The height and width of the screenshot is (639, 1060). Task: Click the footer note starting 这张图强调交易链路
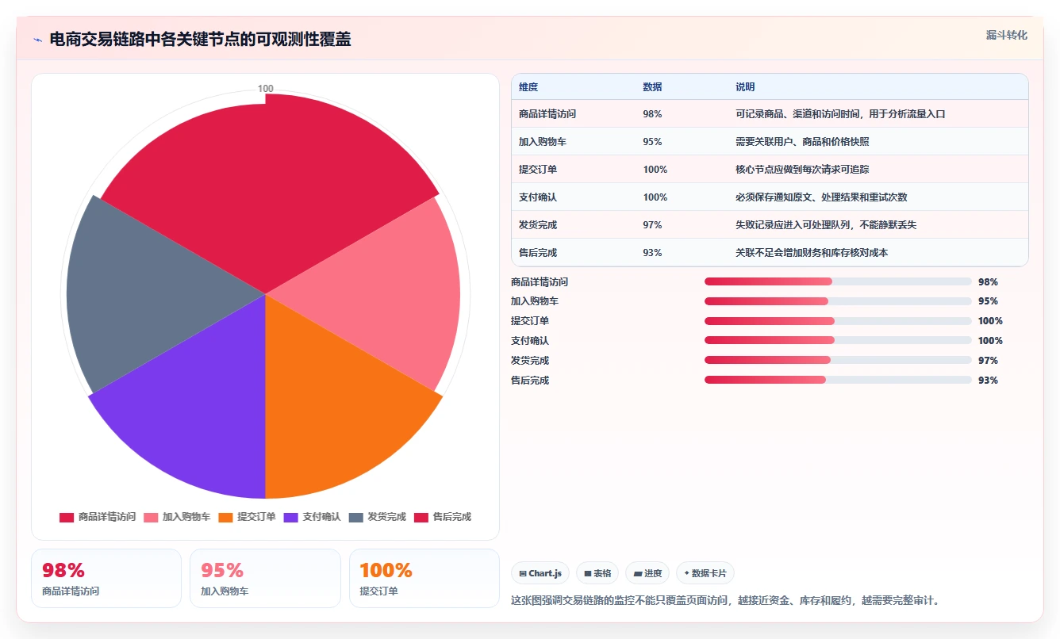pos(726,600)
